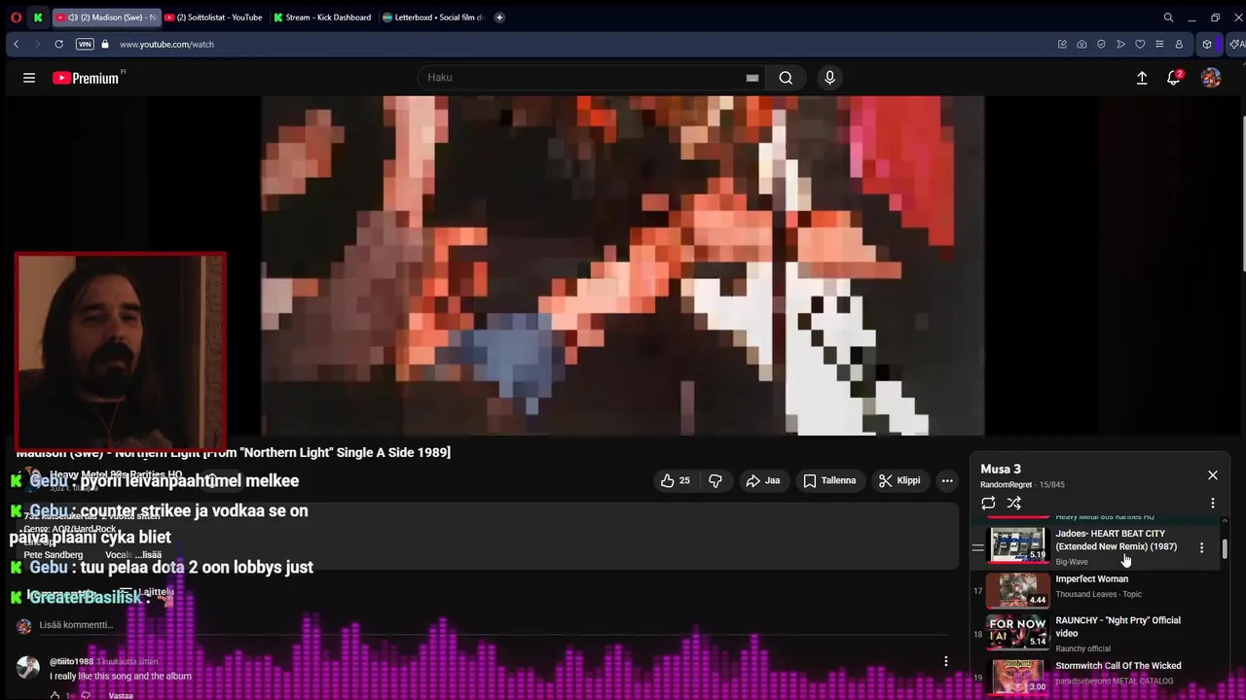Viewport: 1246px width, 700px height.
Task: Click the YouTube search magnifier button
Action: (786, 78)
